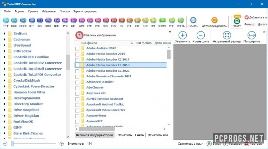Image resolution: width=268 pixels, height=149 pixels.
Task: Open the Зарегистрировано menu
Action: [x=85, y=11]
